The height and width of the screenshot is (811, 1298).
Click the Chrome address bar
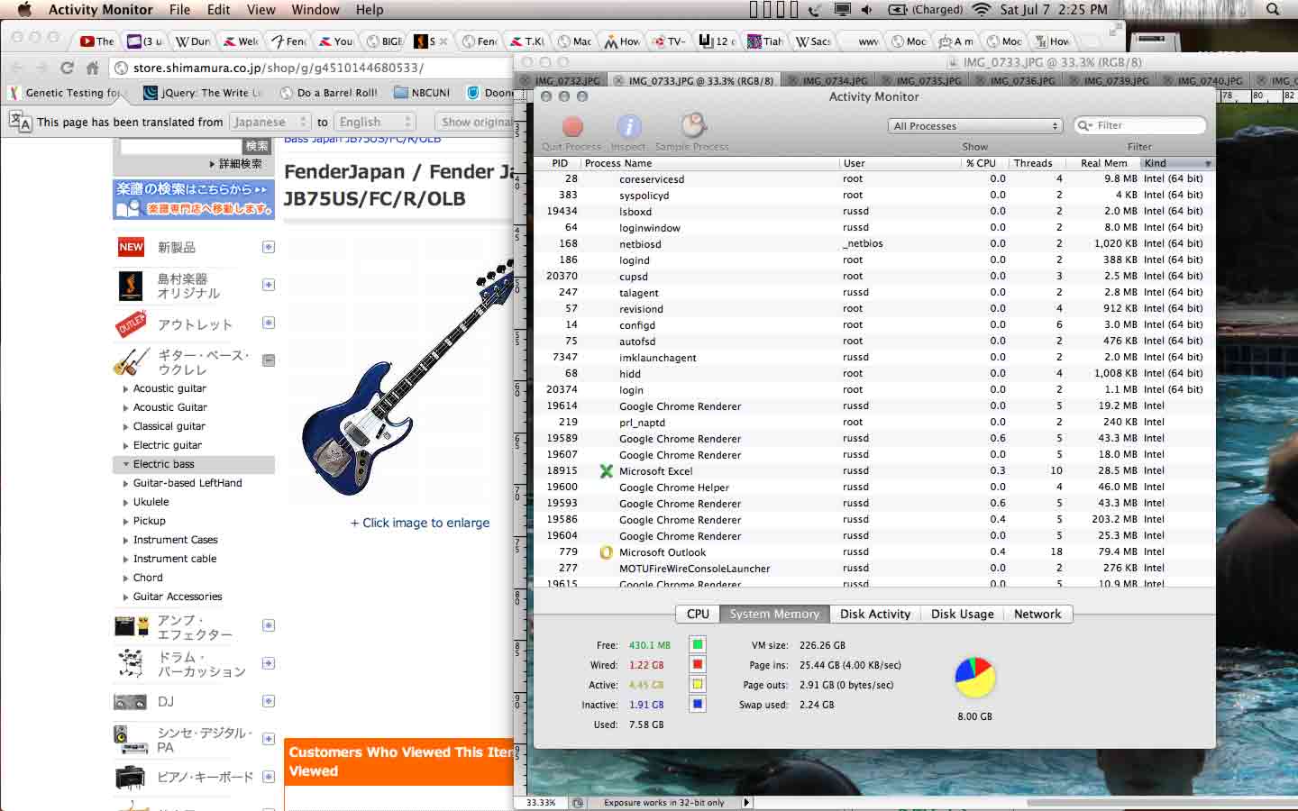point(311,68)
